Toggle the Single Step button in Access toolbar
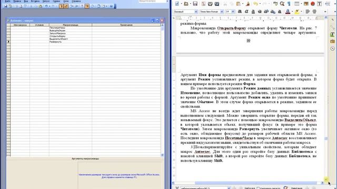 pyautogui.click(x=87, y=6)
